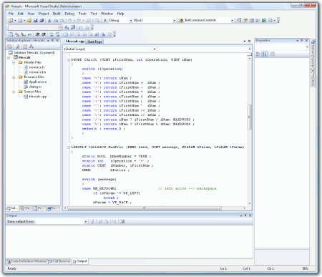Uncomment selected lines with the toolbar icon
Image resolution: width=322 pixels, height=277 pixels.
pos(58,34)
